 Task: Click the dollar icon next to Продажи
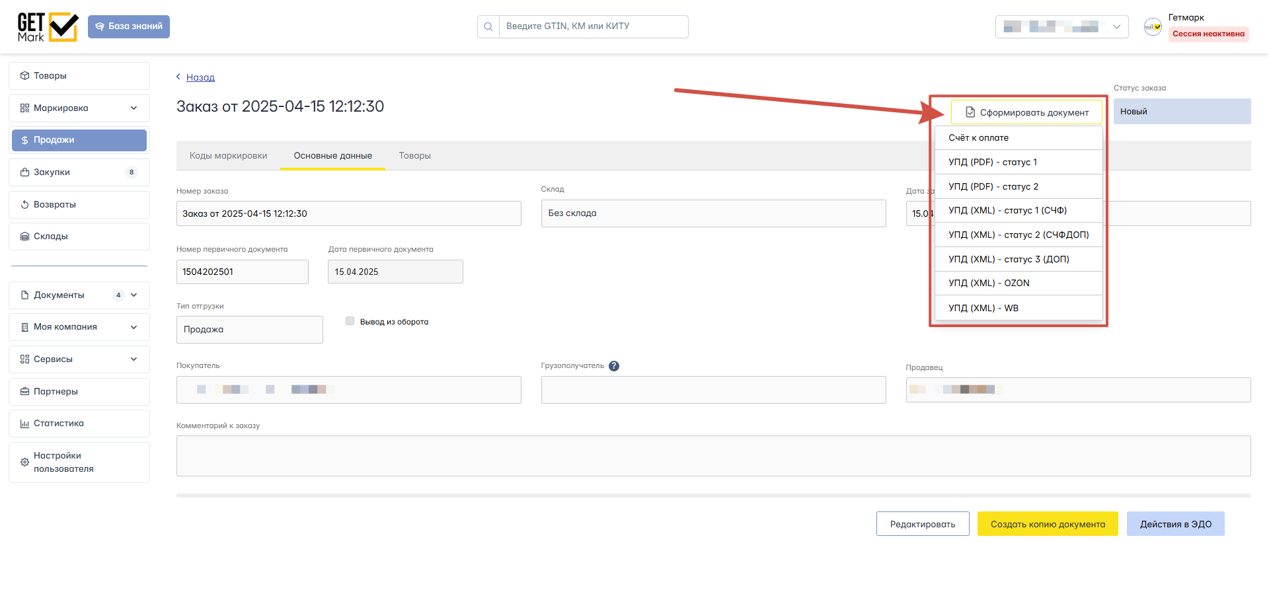[x=24, y=140]
